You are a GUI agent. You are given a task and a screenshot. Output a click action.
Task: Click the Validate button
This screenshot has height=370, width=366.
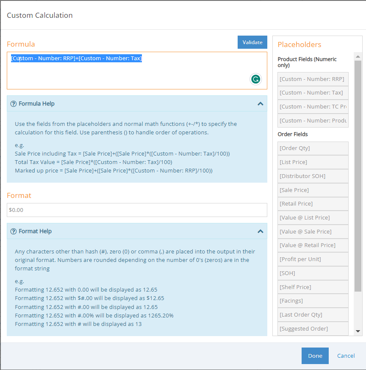pos(252,42)
